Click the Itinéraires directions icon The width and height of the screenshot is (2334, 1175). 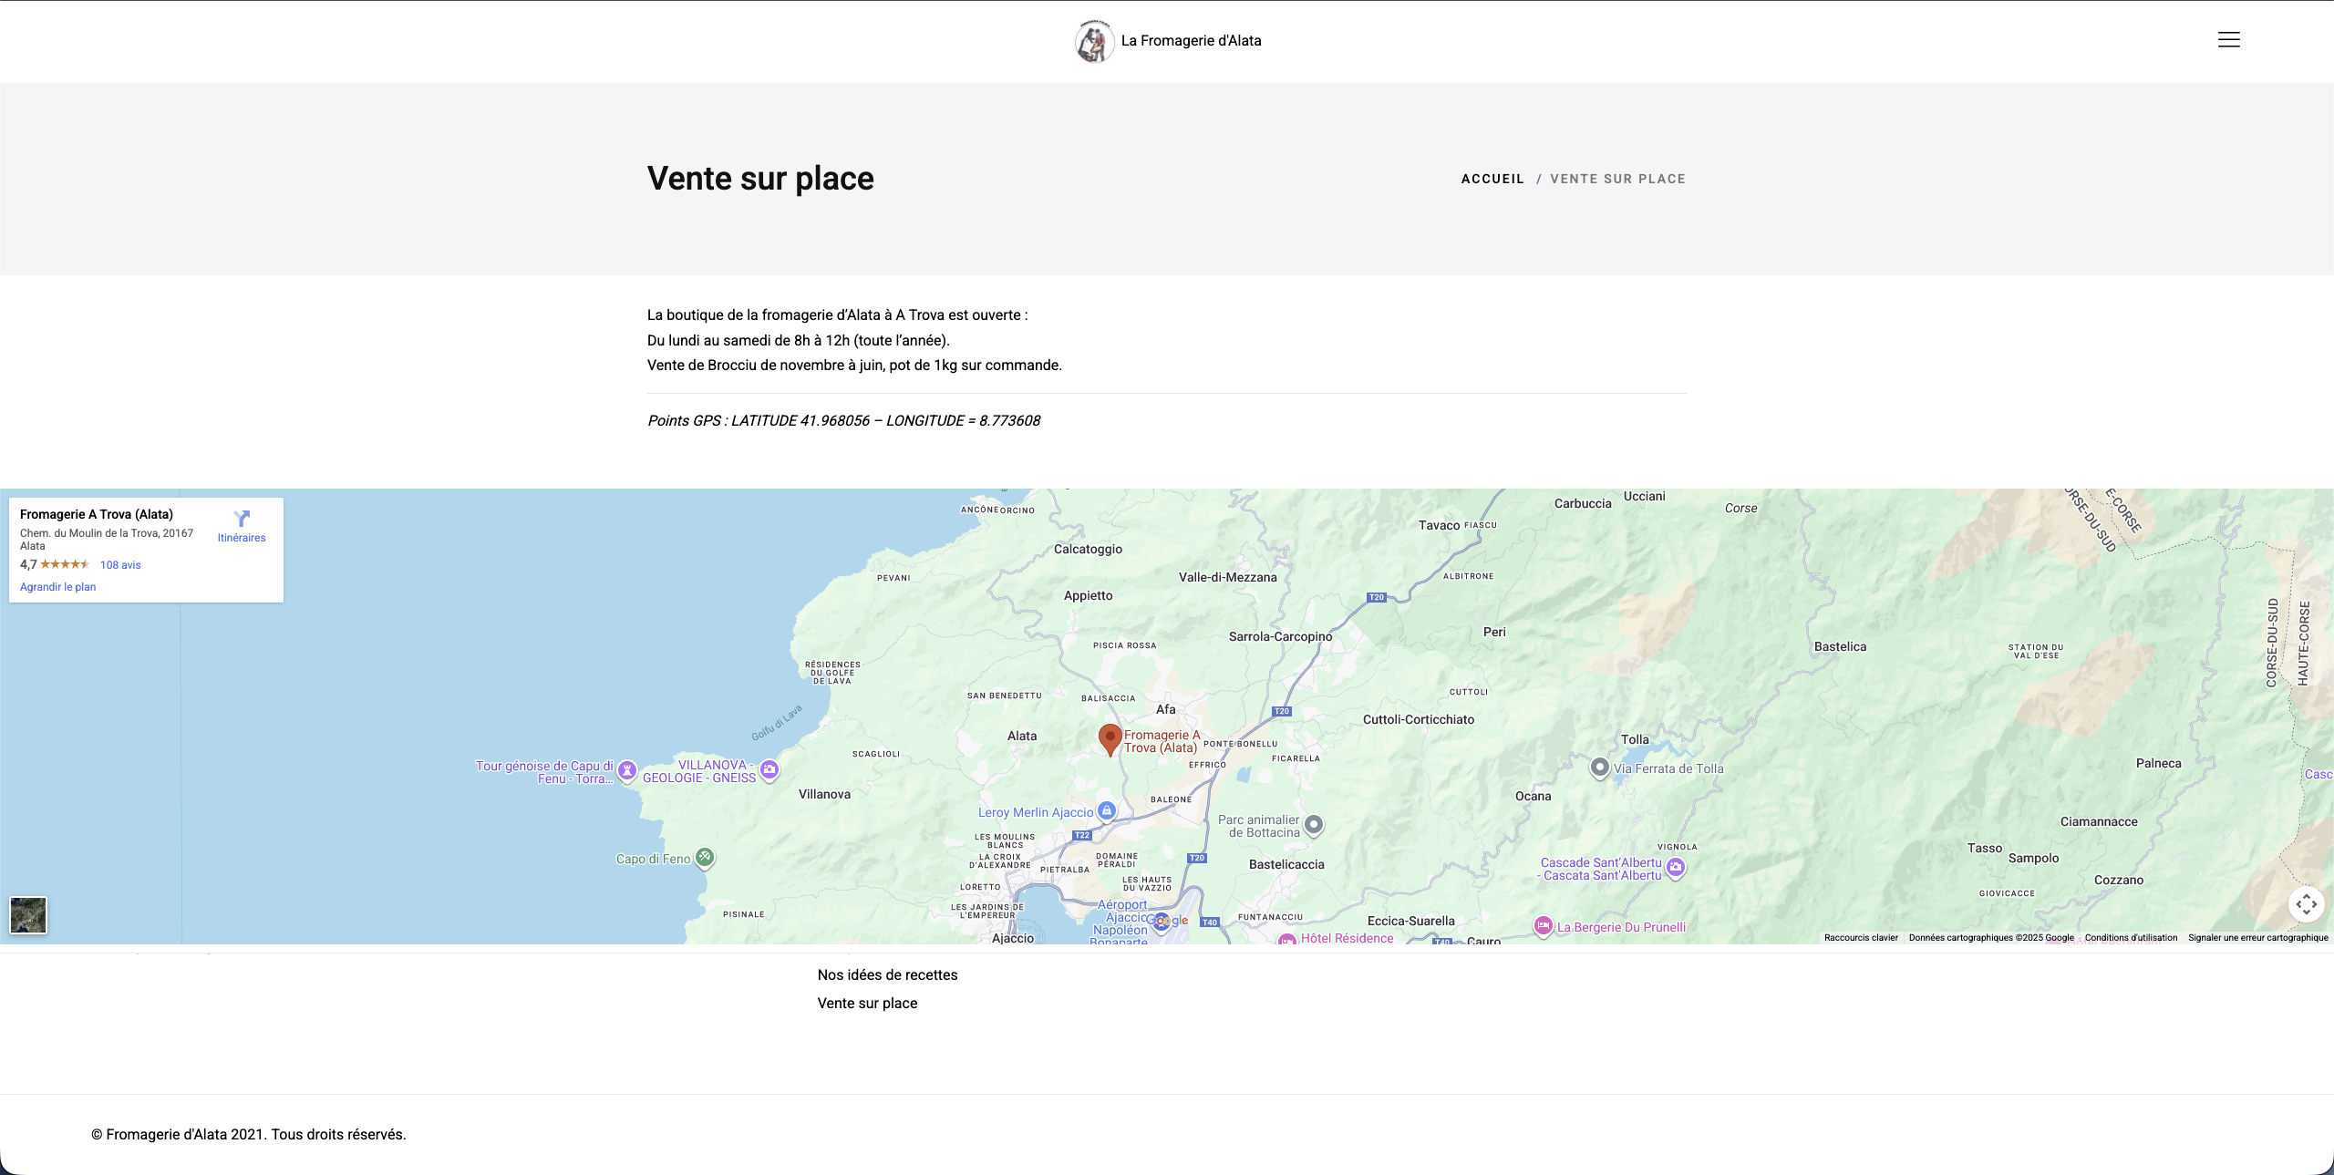(x=241, y=519)
